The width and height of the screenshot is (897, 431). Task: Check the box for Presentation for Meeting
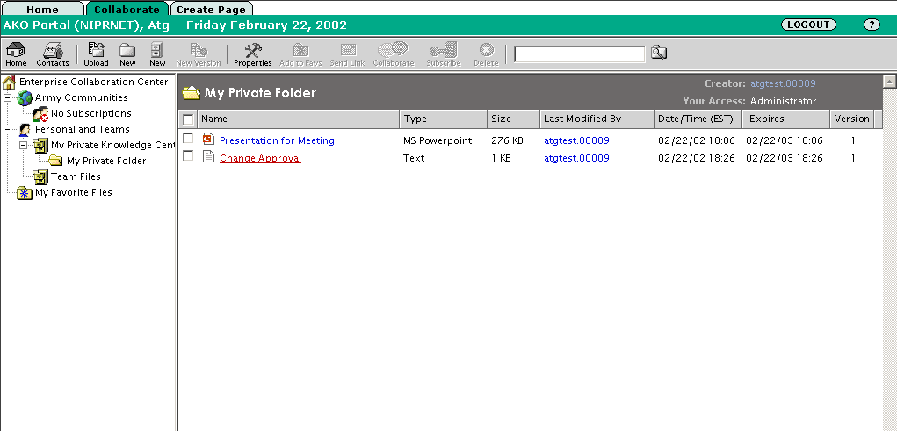click(x=188, y=140)
